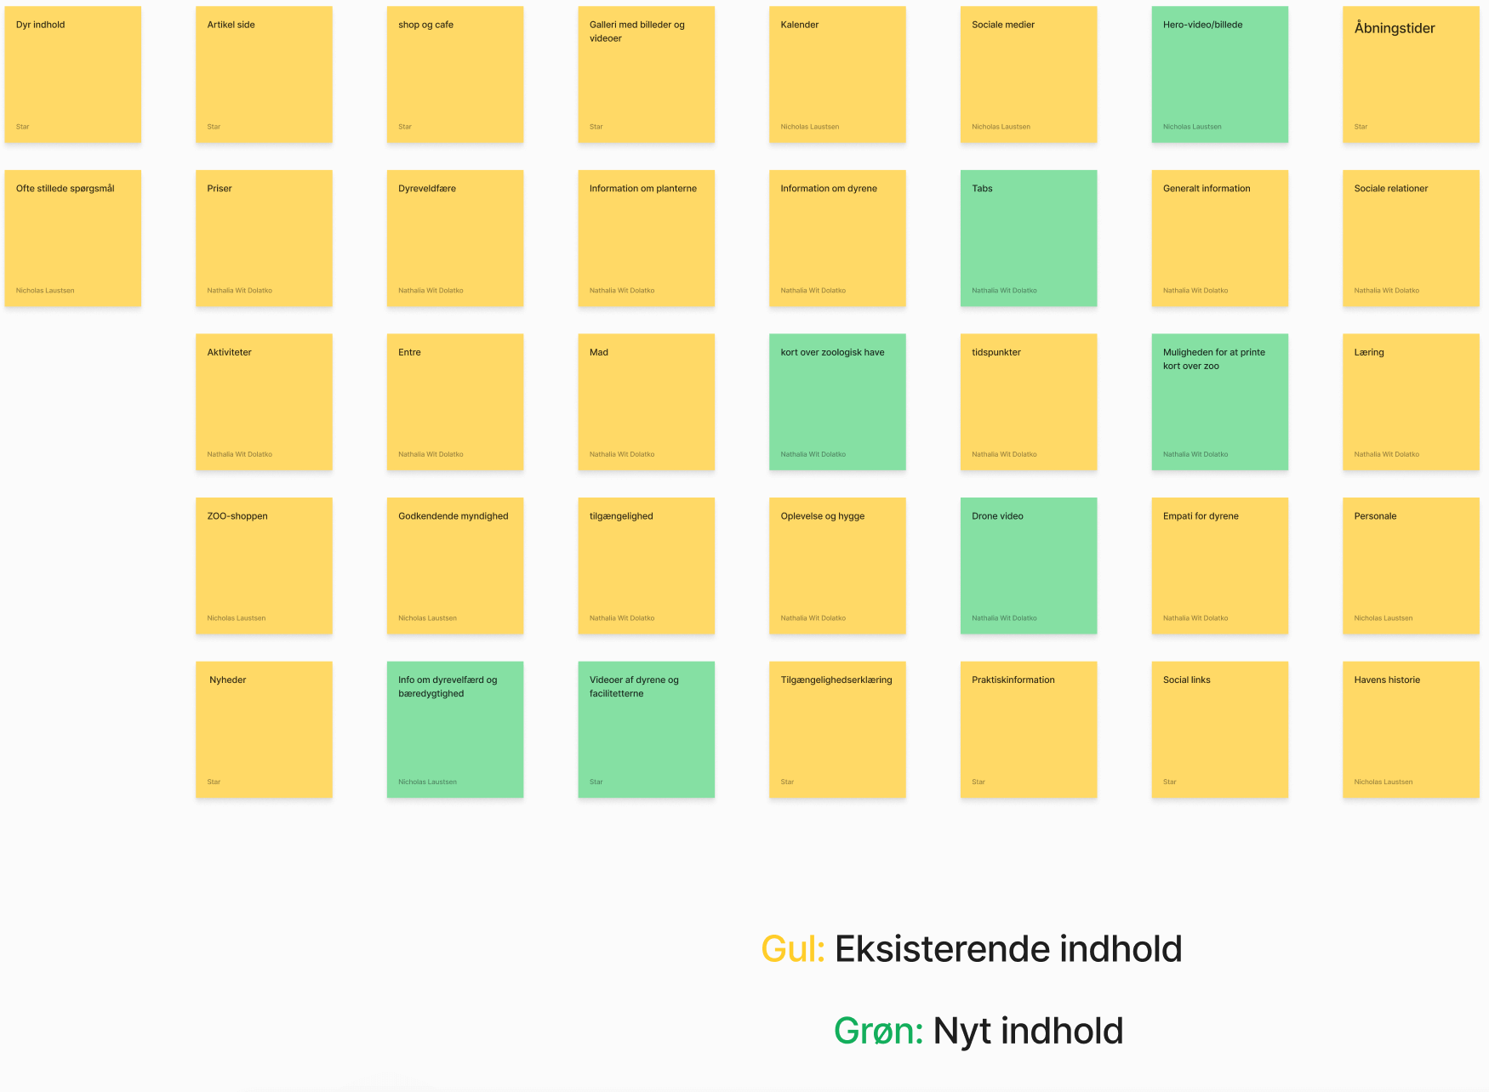
Task: Click the 'Kalender' sticky note
Action: pos(837,75)
